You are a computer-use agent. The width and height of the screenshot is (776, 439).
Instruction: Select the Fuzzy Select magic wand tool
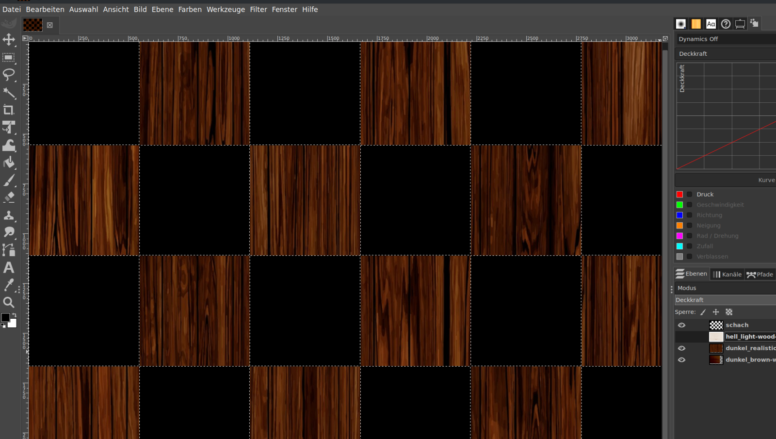9,93
